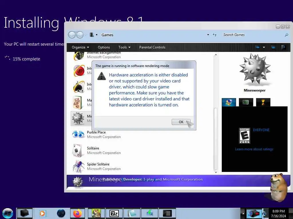The height and width of the screenshot is (219, 293).
Task: Select the Purble Place eyes icon
Action: click(78, 134)
